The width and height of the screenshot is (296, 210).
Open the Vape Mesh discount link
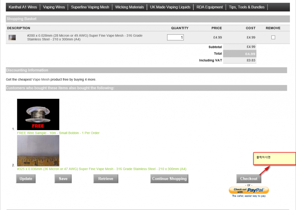[41, 80]
